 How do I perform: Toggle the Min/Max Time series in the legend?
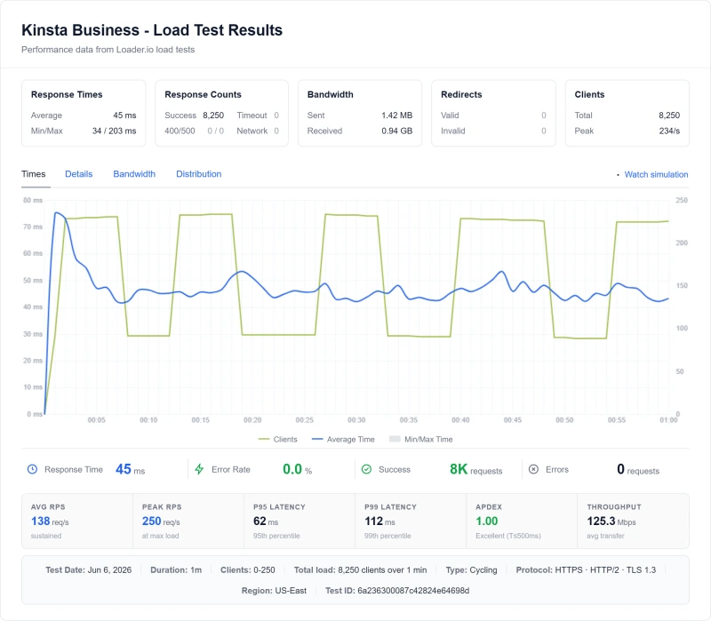[x=420, y=439]
